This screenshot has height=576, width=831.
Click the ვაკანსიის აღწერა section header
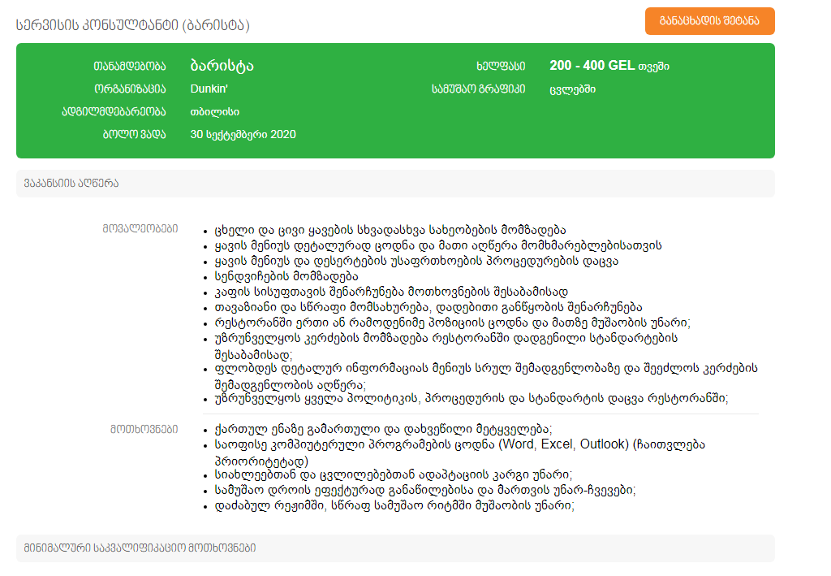click(x=395, y=184)
